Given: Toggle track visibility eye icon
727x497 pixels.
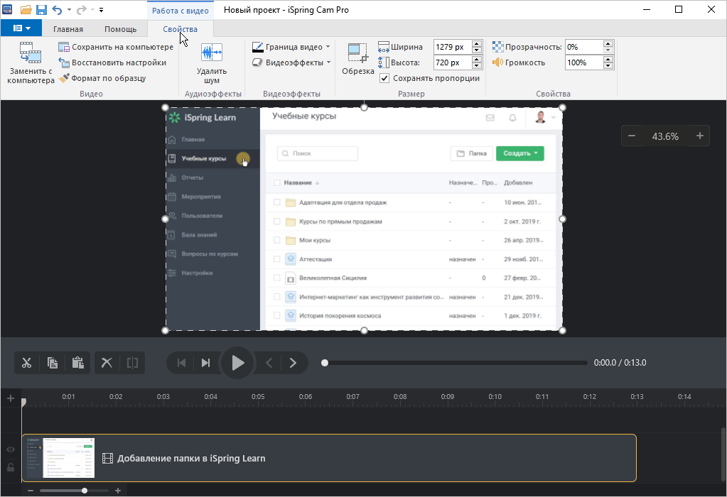Looking at the screenshot, I should tap(11, 449).
